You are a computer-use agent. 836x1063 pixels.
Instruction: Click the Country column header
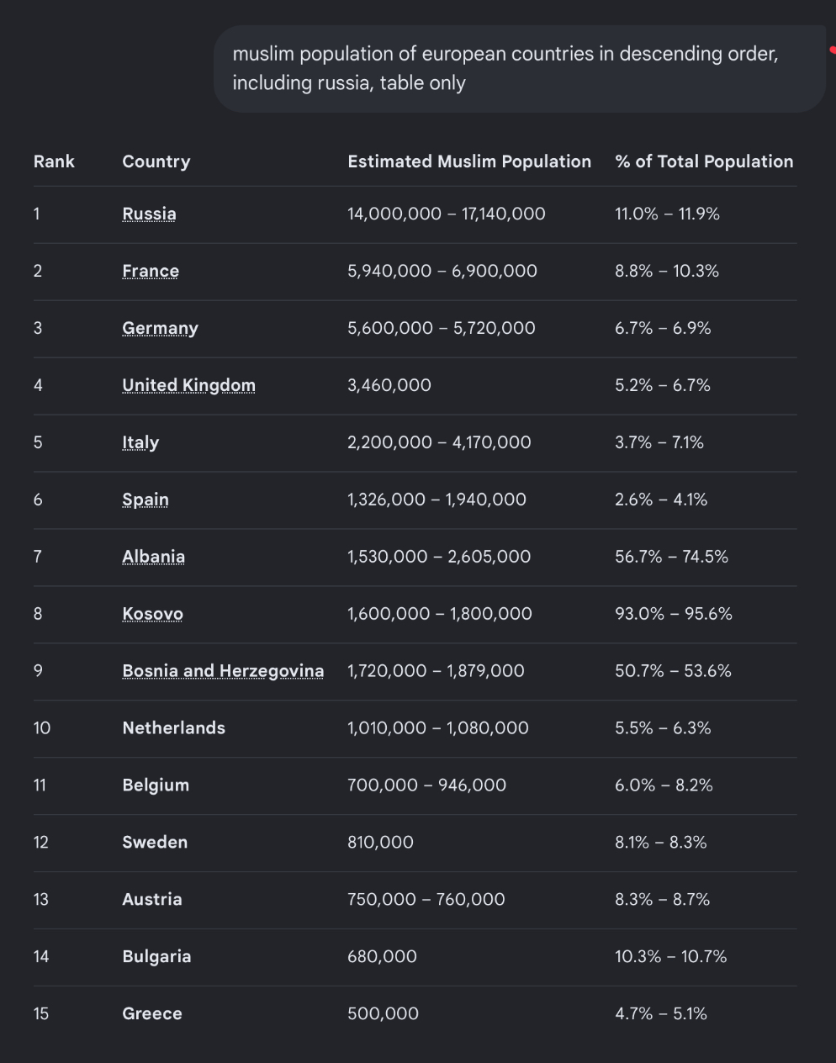coord(156,161)
